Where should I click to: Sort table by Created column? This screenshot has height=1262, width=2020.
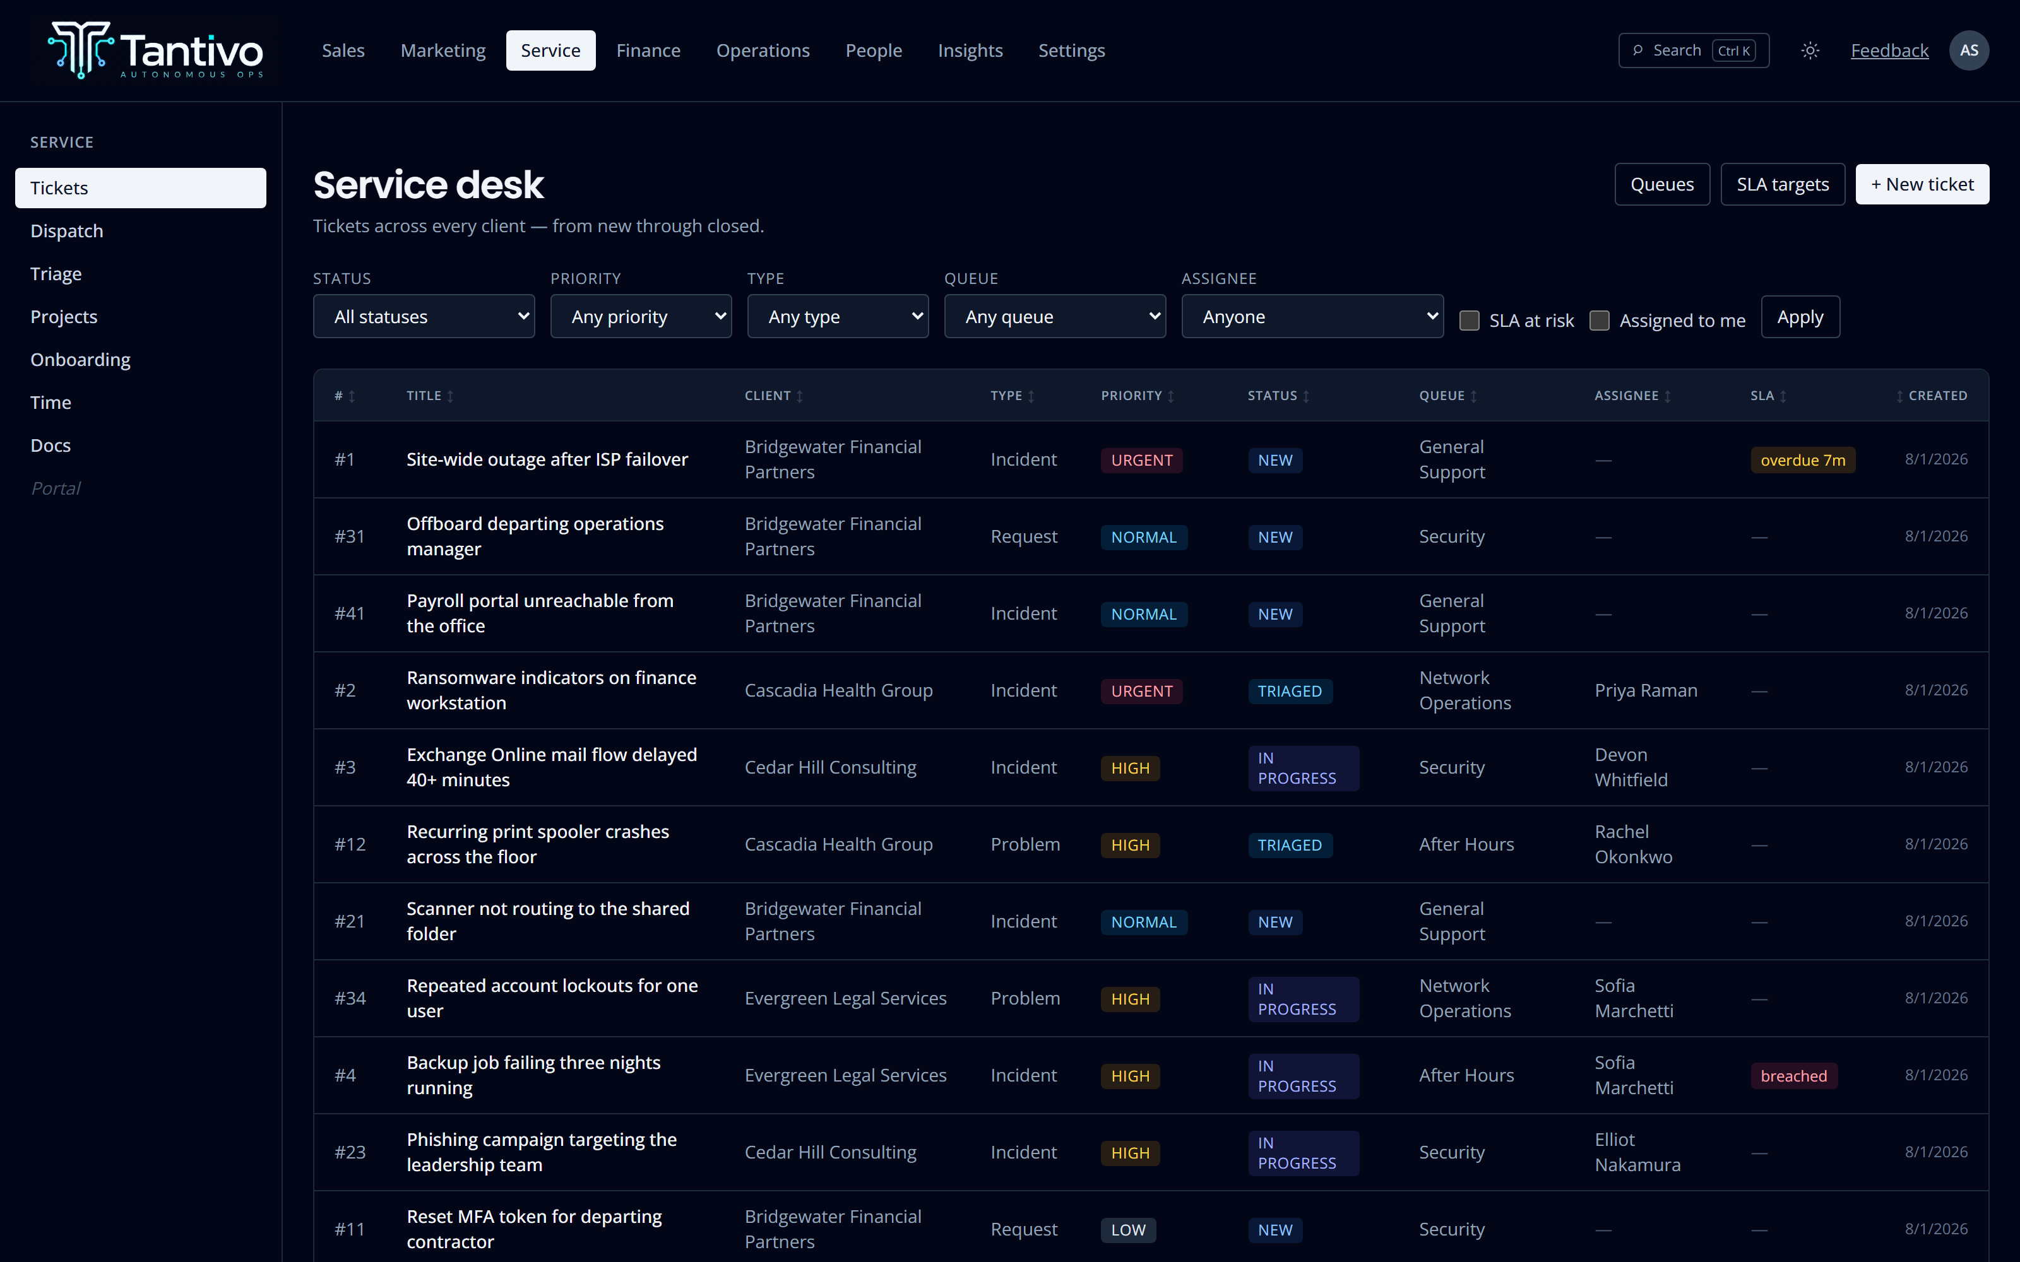point(1932,396)
